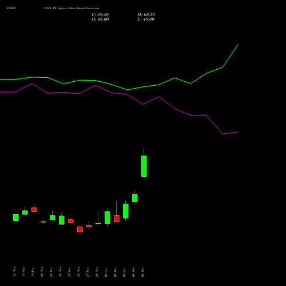
Task: Select the green candle above the 01 Dec label
Action: point(108,218)
